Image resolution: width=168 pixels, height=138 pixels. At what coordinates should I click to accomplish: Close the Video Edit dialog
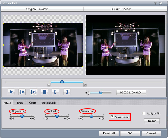[161, 3]
